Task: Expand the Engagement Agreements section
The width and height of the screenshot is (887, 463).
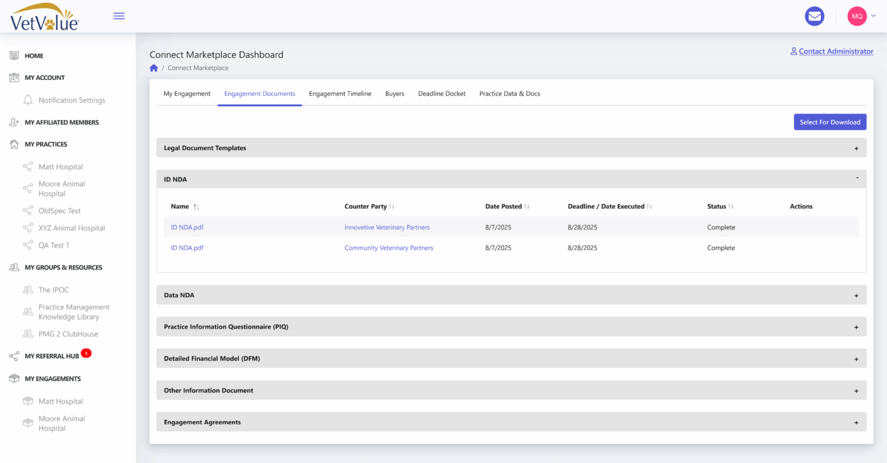Action: click(x=856, y=422)
